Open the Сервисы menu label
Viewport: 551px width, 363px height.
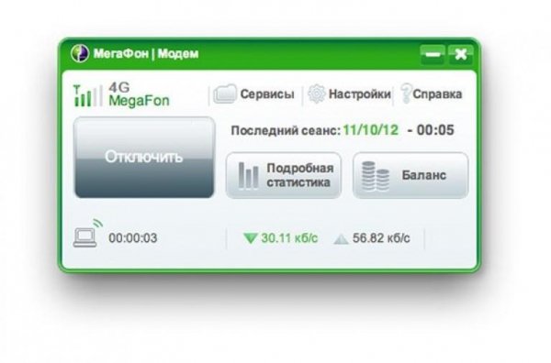(267, 94)
